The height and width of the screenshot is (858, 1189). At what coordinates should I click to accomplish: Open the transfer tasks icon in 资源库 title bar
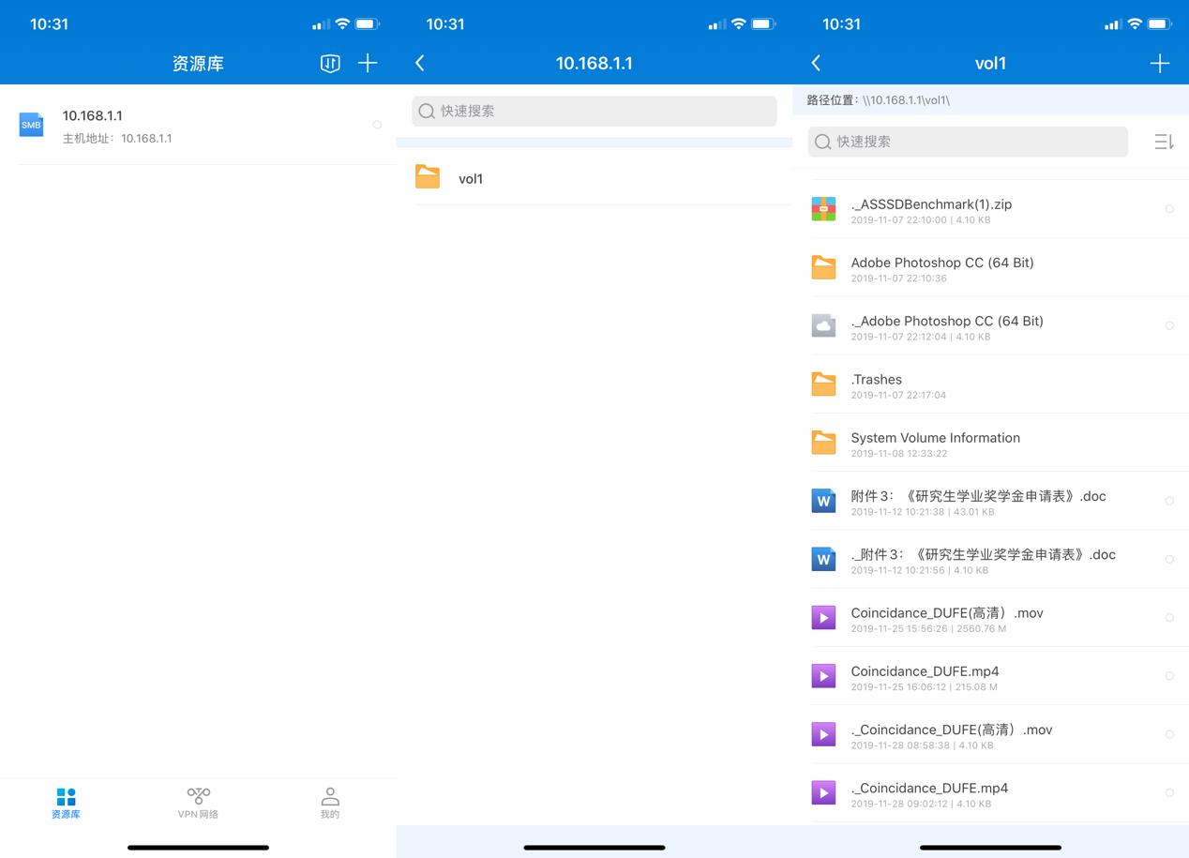329,63
